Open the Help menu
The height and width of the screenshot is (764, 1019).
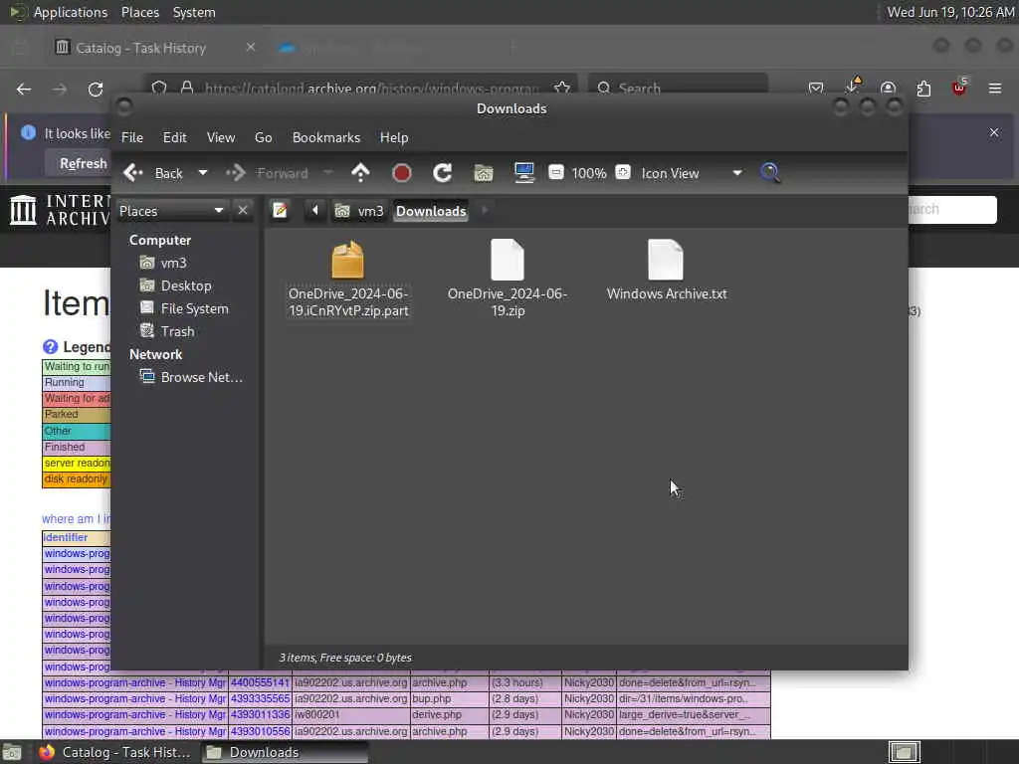tap(394, 137)
